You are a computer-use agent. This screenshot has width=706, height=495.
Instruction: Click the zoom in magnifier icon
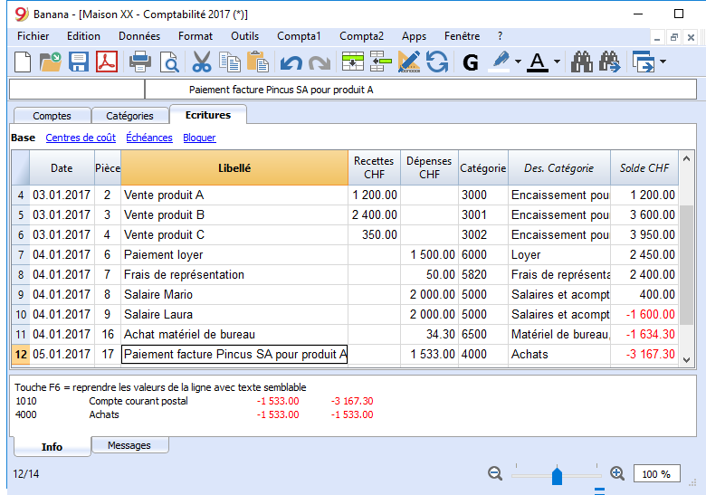[x=617, y=473]
